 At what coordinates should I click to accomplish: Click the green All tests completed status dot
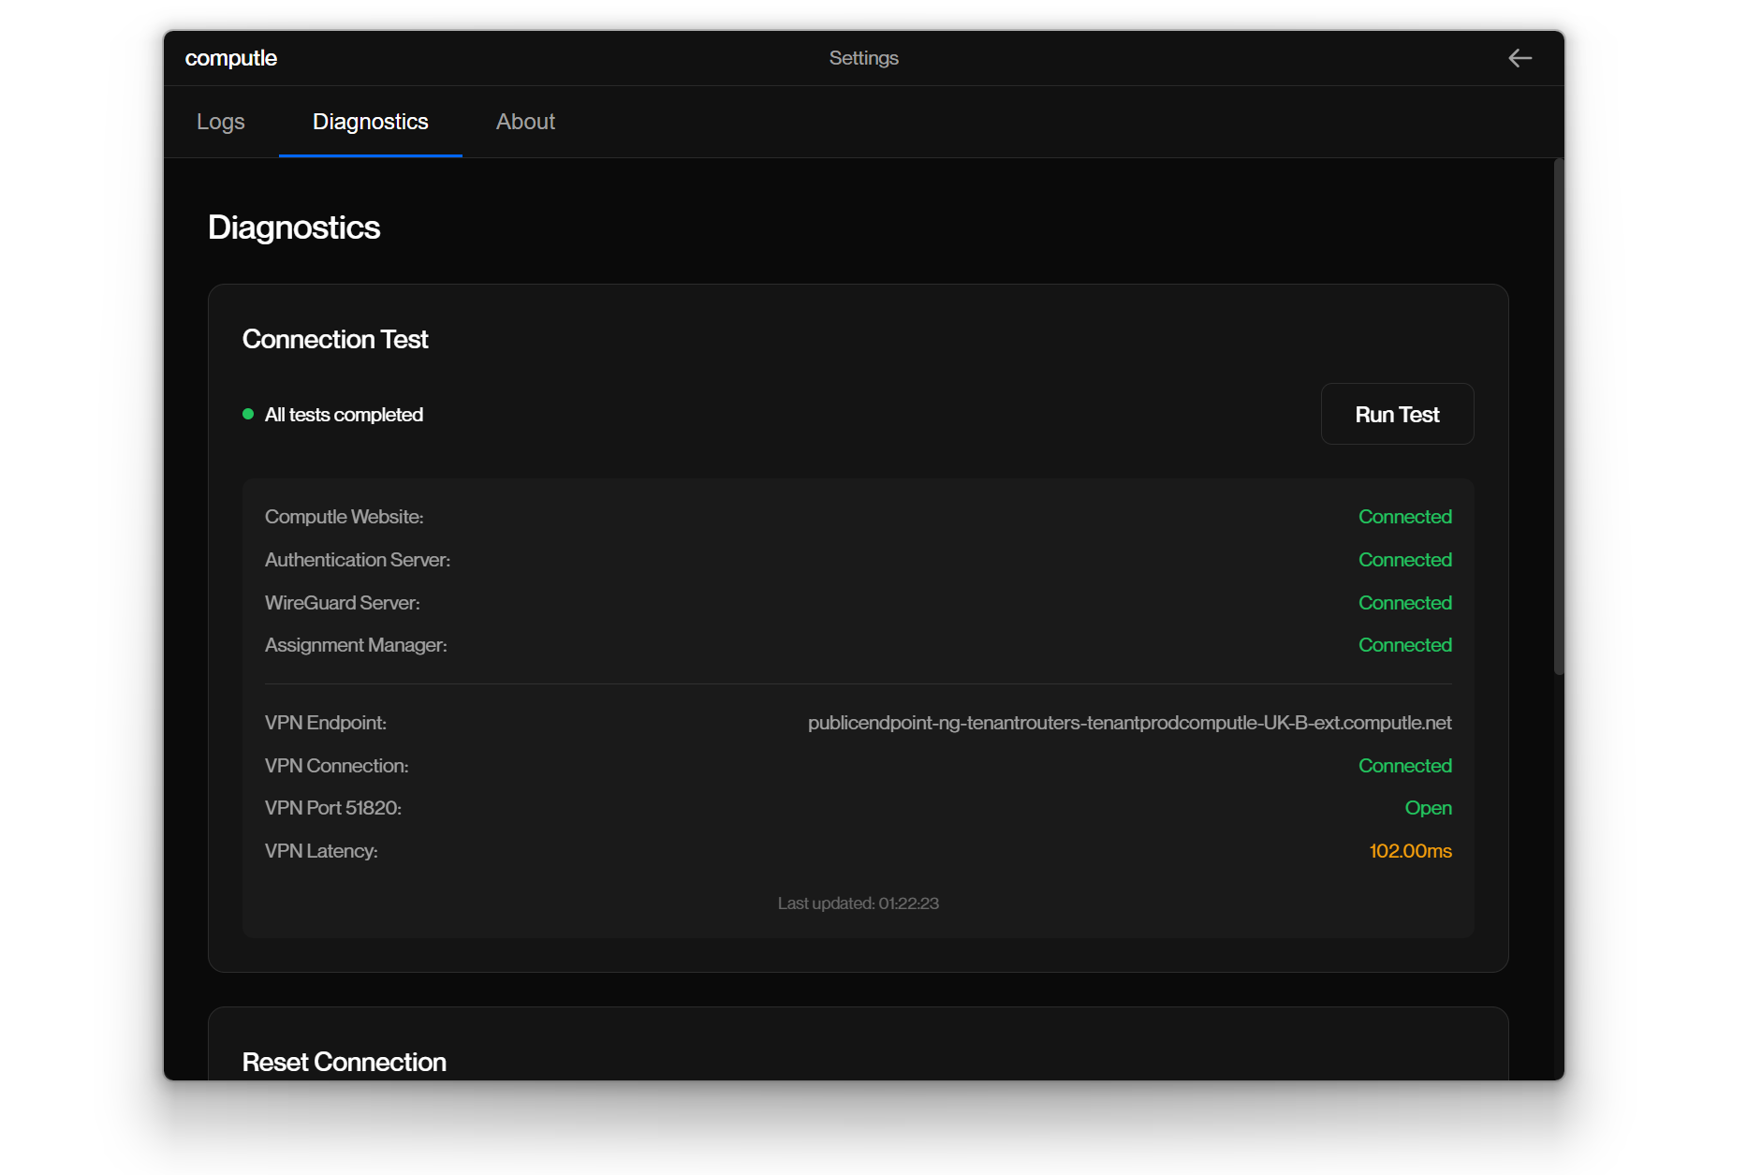(x=248, y=414)
